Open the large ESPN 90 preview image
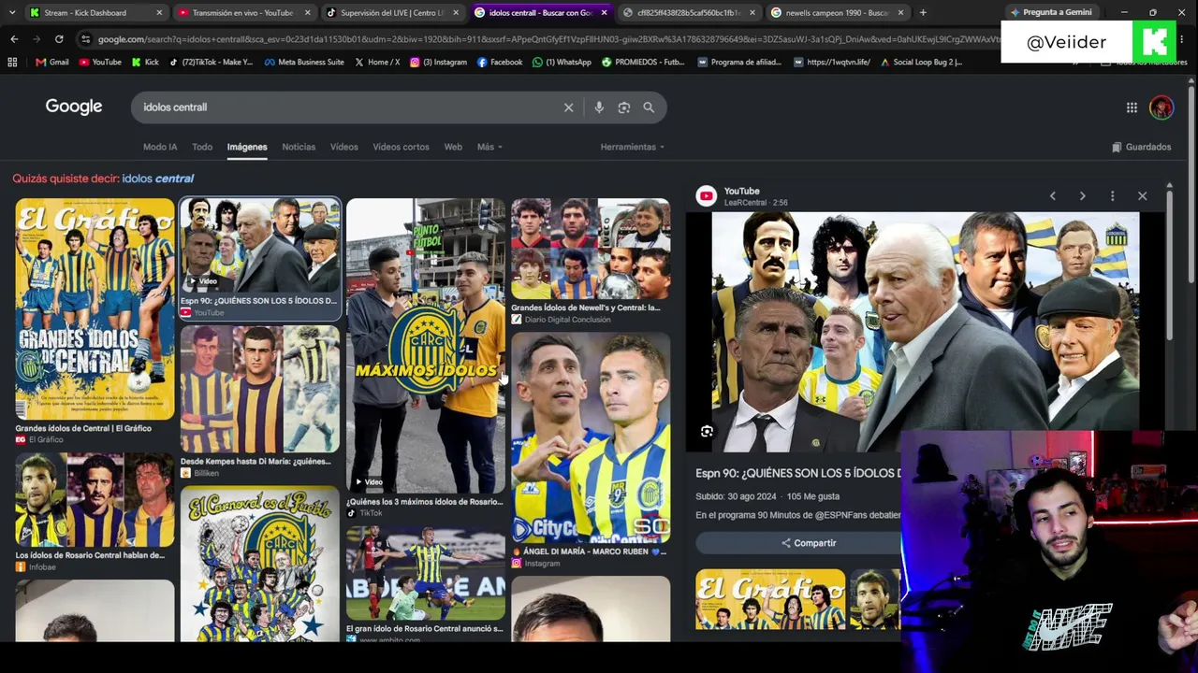Image resolution: width=1198 pixels, height=673 pixels. pos(926,332)
